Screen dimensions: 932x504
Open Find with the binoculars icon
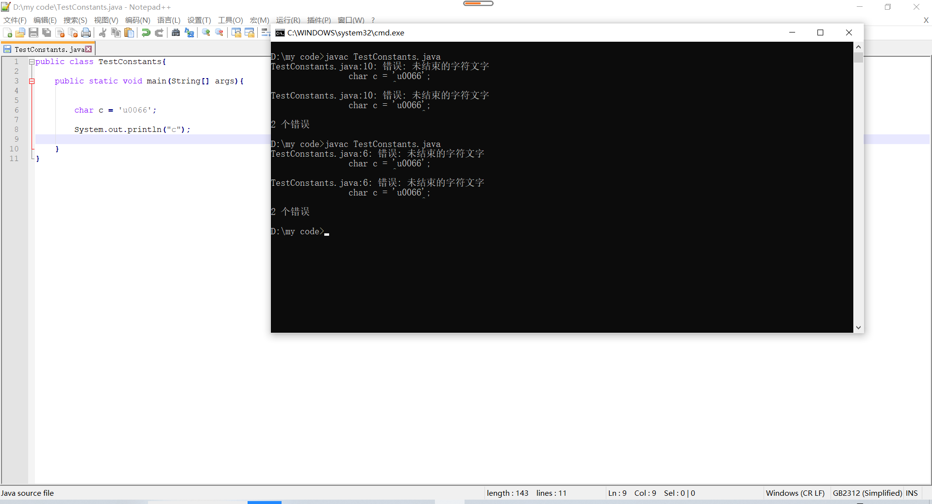pos(176,33)
